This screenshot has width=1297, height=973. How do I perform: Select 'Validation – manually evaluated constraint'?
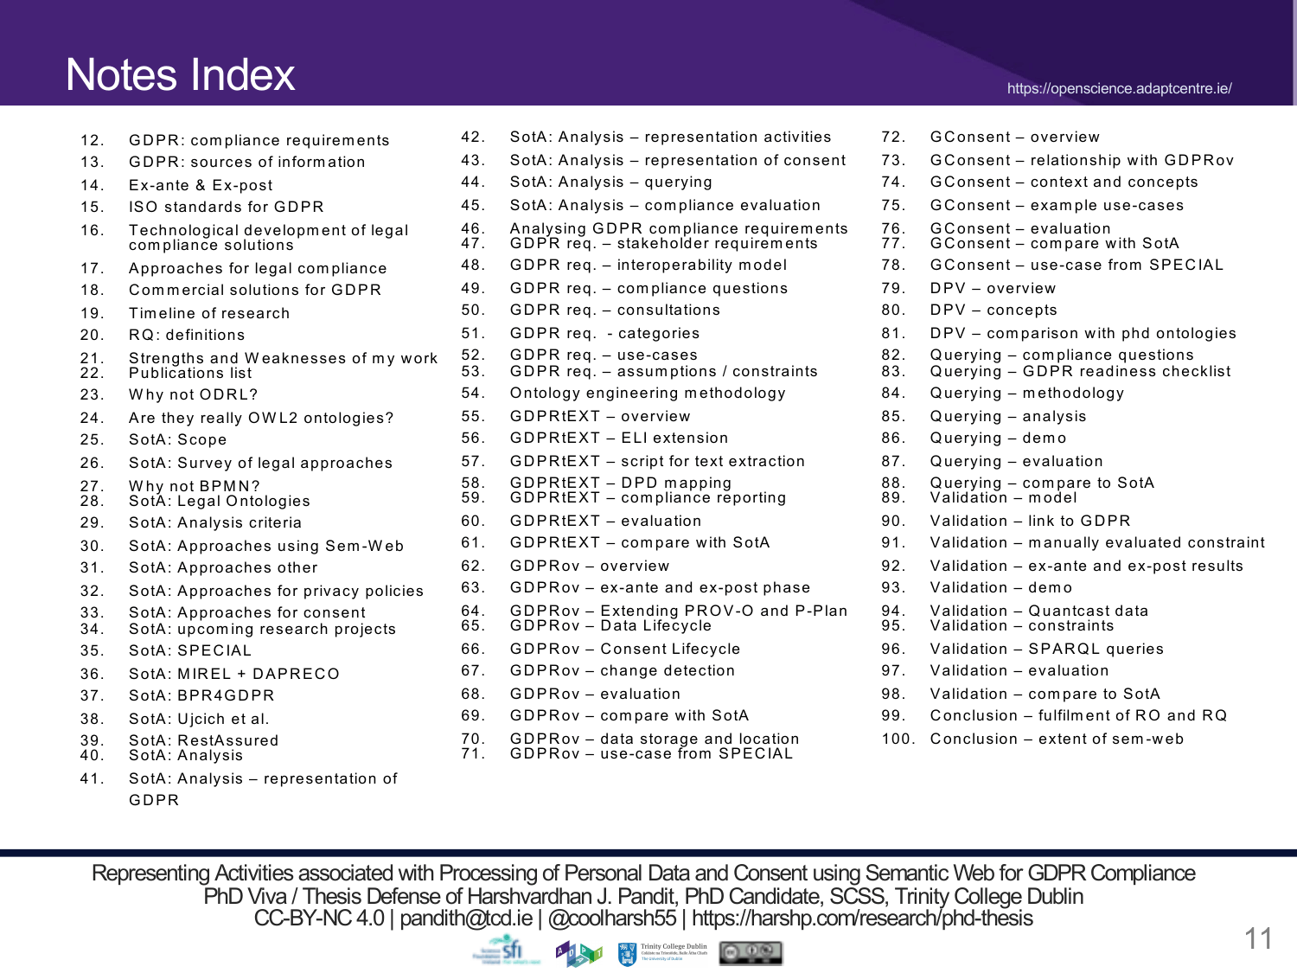(1098, 542)
